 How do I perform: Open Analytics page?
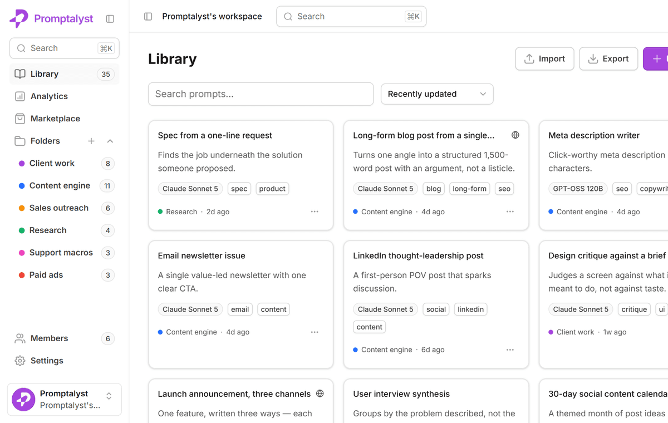point(65,96)
